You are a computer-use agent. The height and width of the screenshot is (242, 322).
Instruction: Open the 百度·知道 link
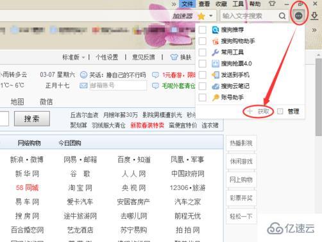click(x=134, y=160)
